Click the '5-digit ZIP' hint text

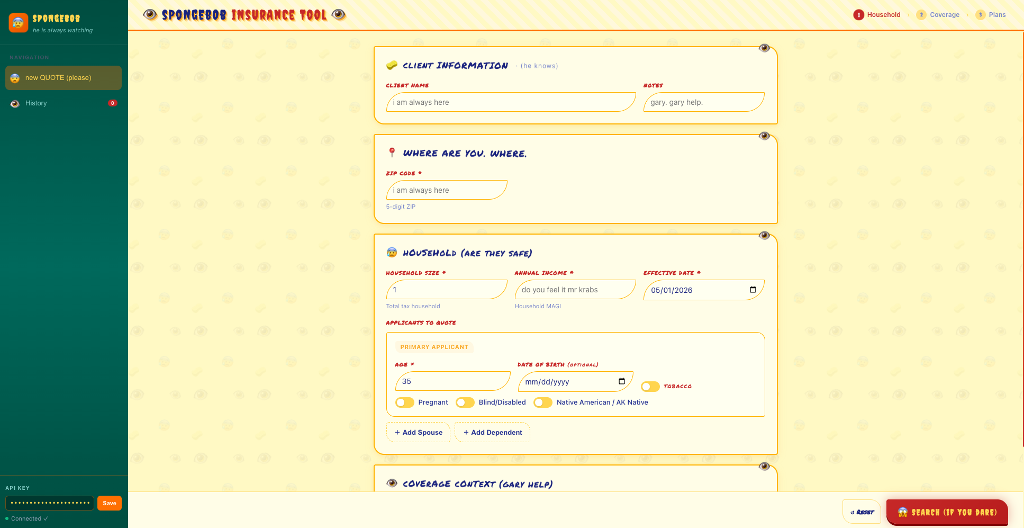[401, 207]
